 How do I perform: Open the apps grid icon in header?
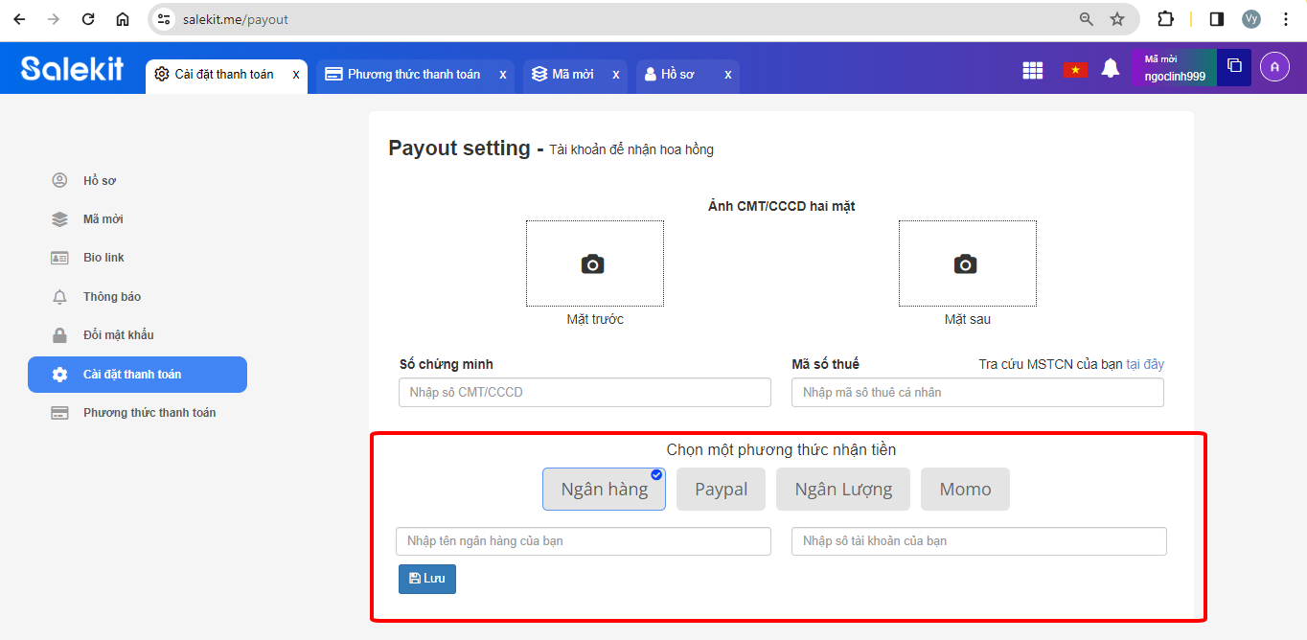coord(1032,70)
